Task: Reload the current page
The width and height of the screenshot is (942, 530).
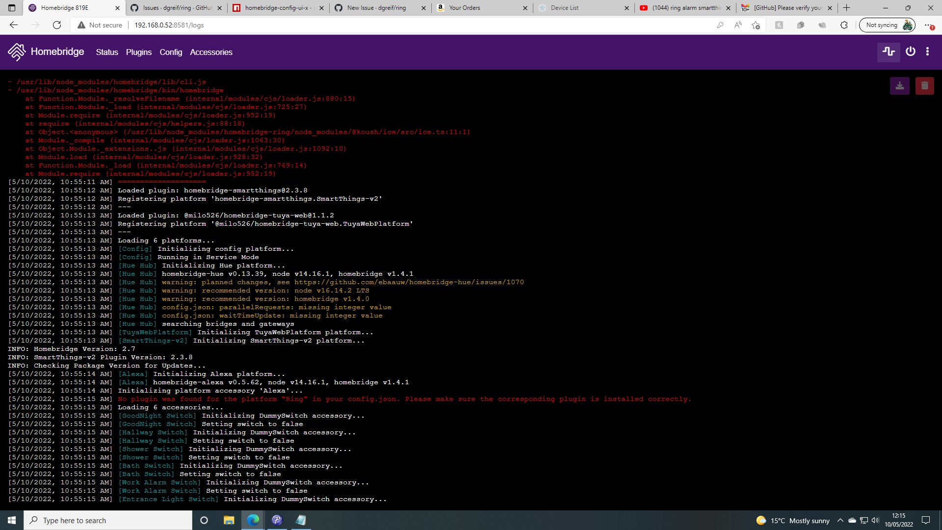Action: (57, 25)
